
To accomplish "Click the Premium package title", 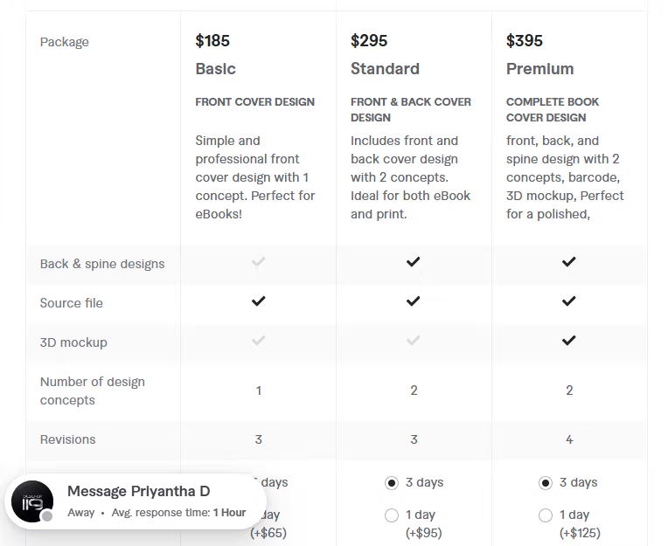I will 539,69.
